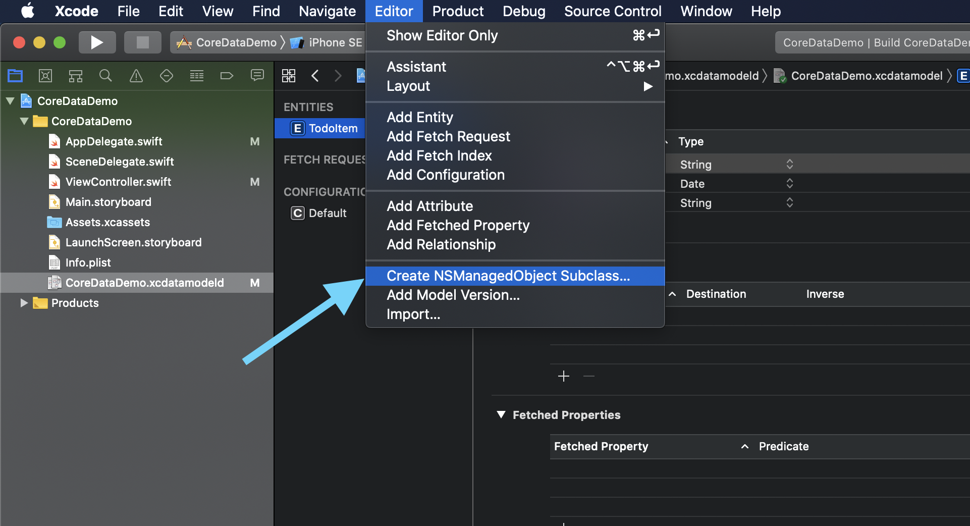970x526 pixels.
Task: Open the Source Control navigator icon
Action: tap(45, 76)
